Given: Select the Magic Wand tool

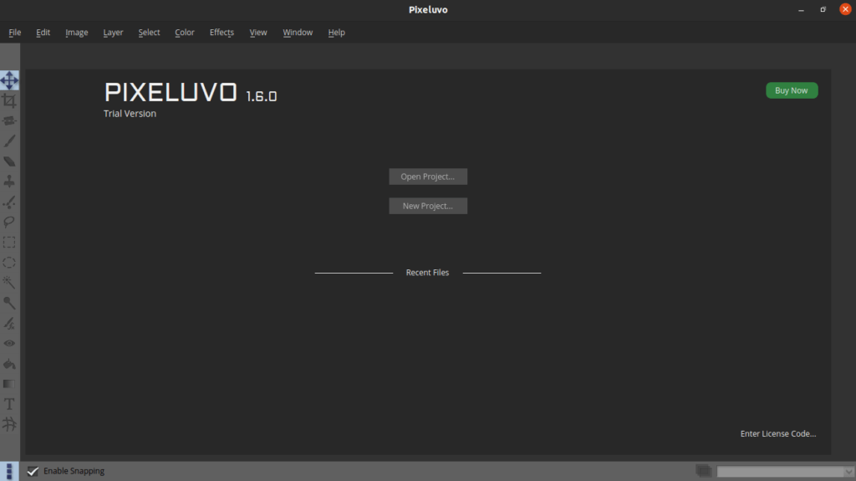Looking at the screenshot, I should (9, 283).
